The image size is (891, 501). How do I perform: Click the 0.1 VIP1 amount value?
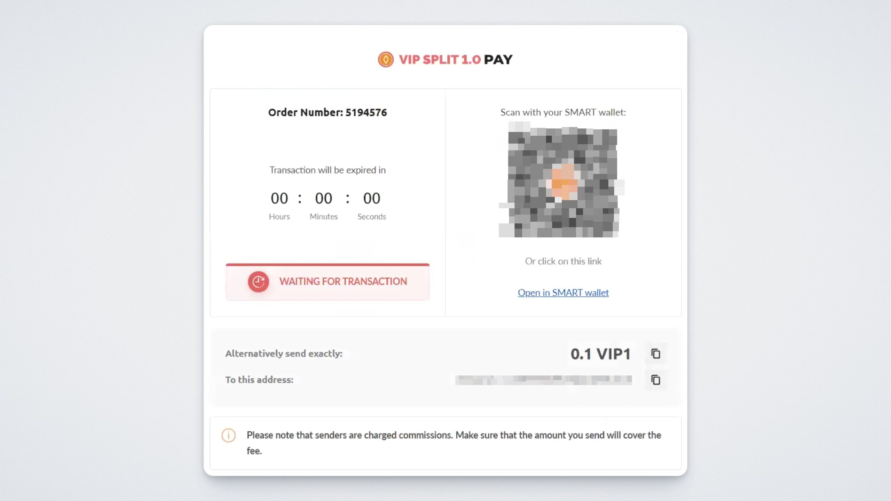pos(600,354)
